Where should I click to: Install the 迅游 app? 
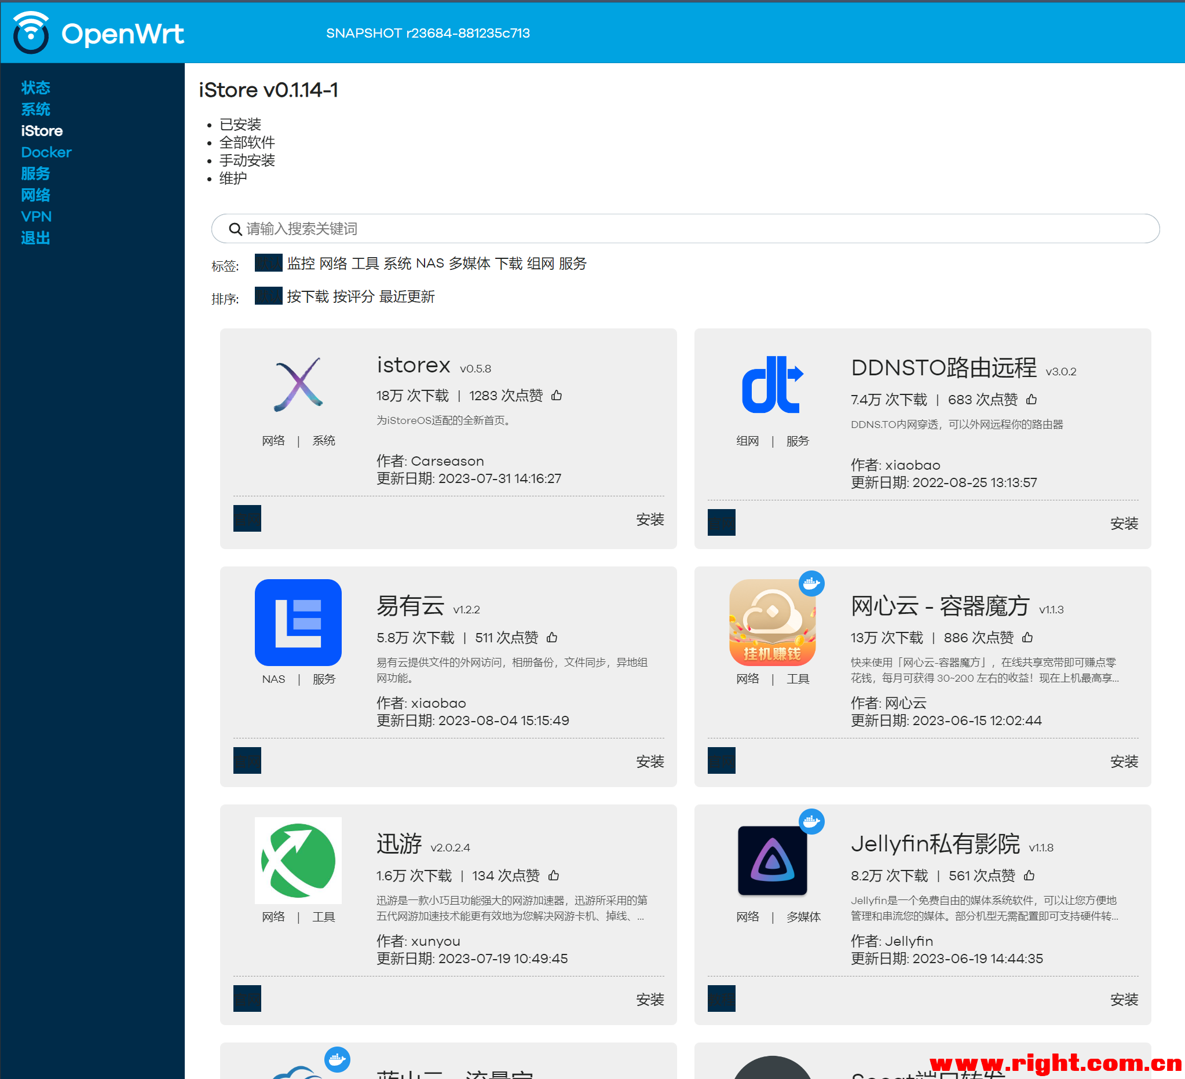coord(649,1000)
